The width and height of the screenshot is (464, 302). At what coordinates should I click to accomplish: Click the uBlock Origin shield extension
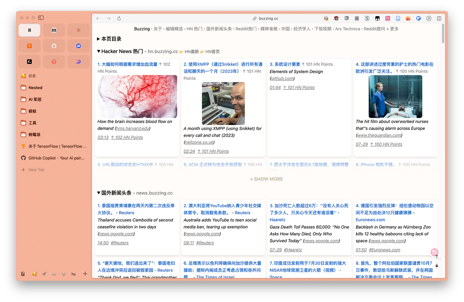tap(336, 18)
